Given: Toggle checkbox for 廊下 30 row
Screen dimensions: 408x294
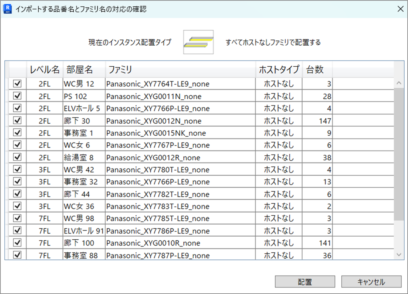Looking at the screenshot, I should tap(17, 120).
